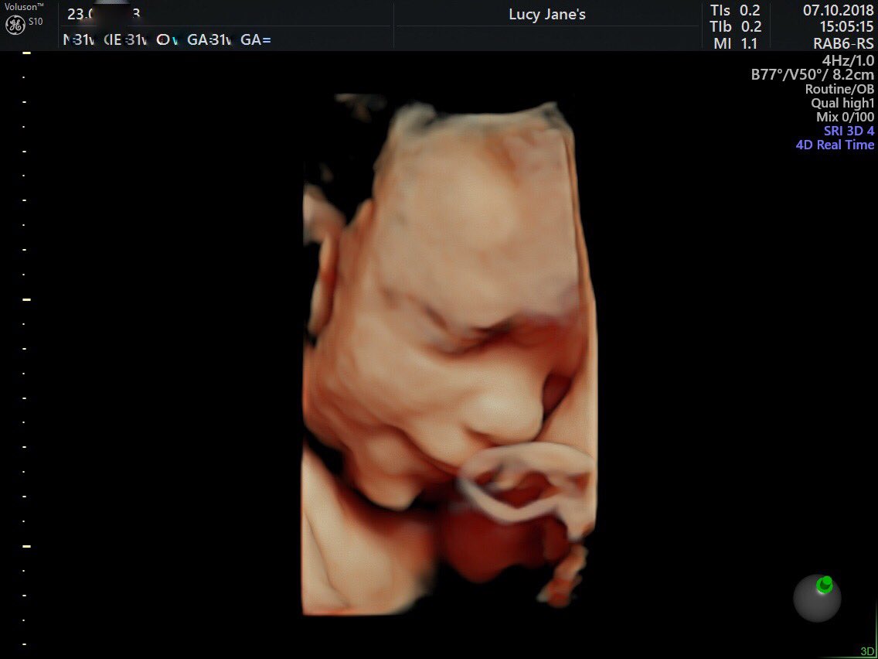Click the 4Hz/1.0 frame rate value
This screenshot has height=659, width=878.
point(847,60)
